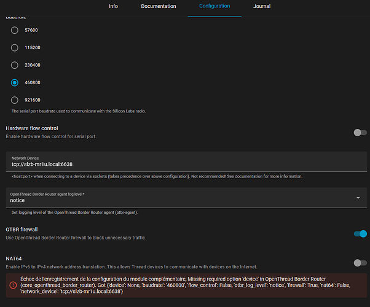
Task: Open the Info tab
Action: coord(113,6)
